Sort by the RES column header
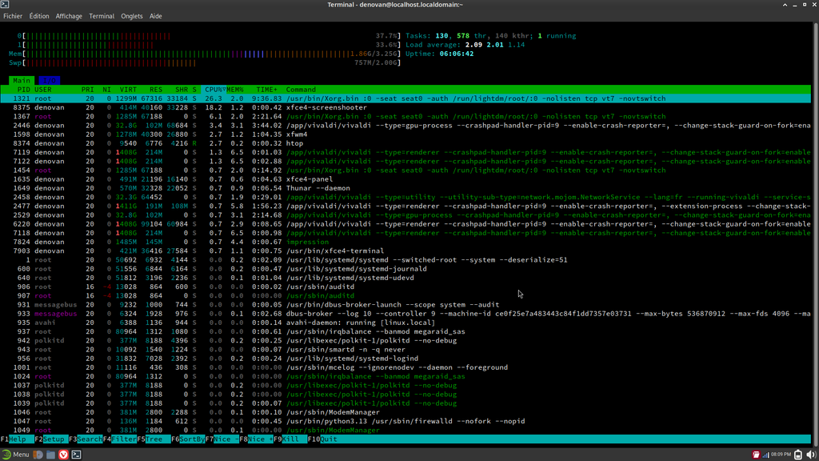The height and width of the screenshot is (461, 819). [x=156, y=90]
